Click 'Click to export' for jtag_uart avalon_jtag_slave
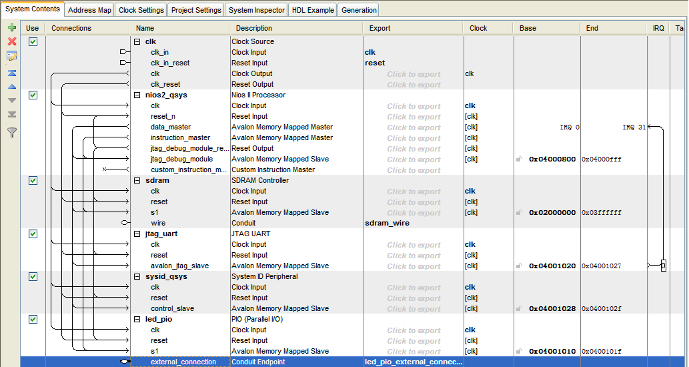Viewport: 689px width, 367px height. pyautogui.click(x=414, y=266)
